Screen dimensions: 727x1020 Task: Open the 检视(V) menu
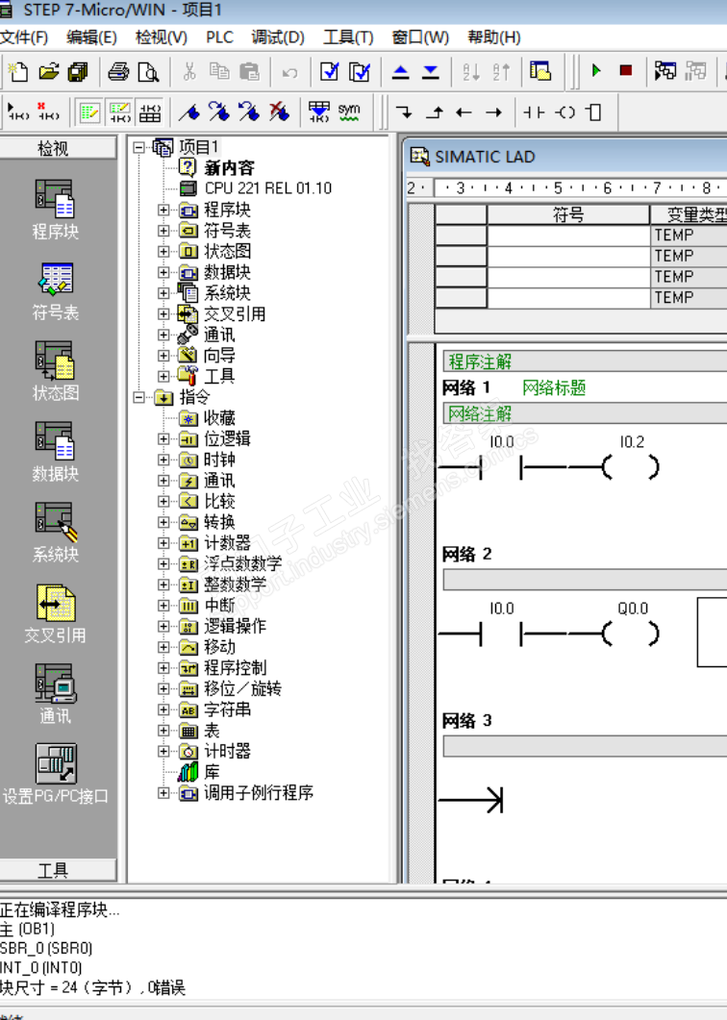(161, 37)
